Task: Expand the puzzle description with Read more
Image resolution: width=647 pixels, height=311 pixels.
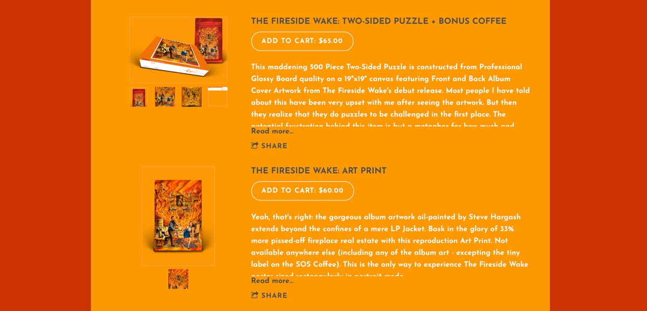Action: (x=272, y=131)
